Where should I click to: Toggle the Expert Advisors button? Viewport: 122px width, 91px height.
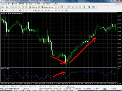click(48, 7)
